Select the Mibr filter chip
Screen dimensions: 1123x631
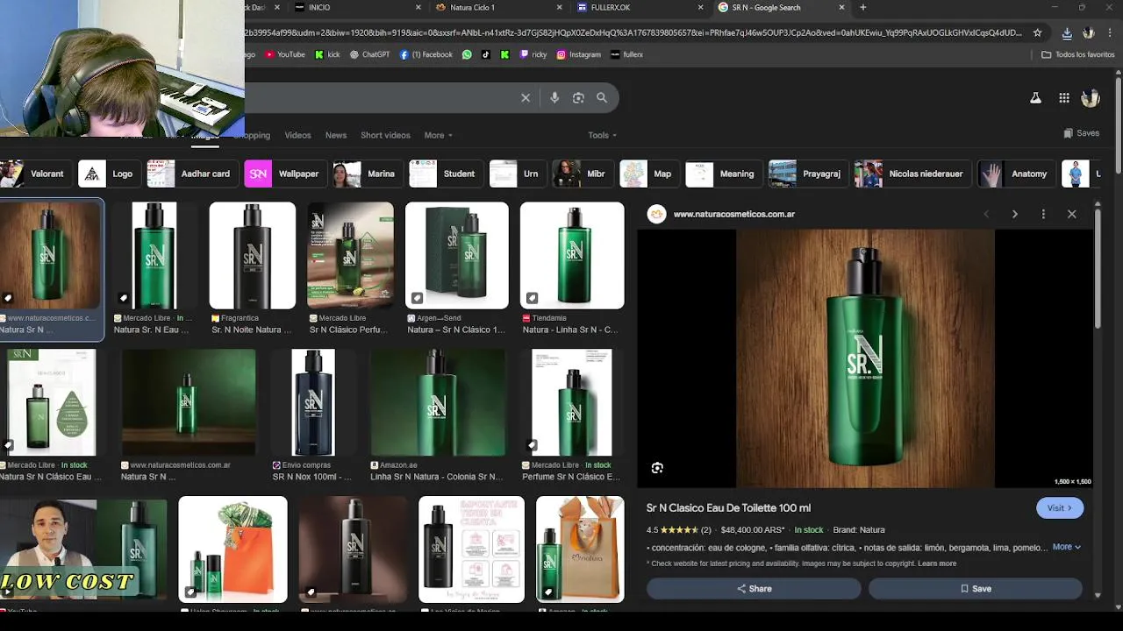(x=583, y=174)
